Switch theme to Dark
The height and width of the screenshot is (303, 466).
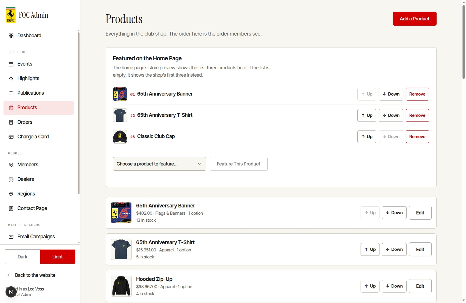[x=22, y=257]
